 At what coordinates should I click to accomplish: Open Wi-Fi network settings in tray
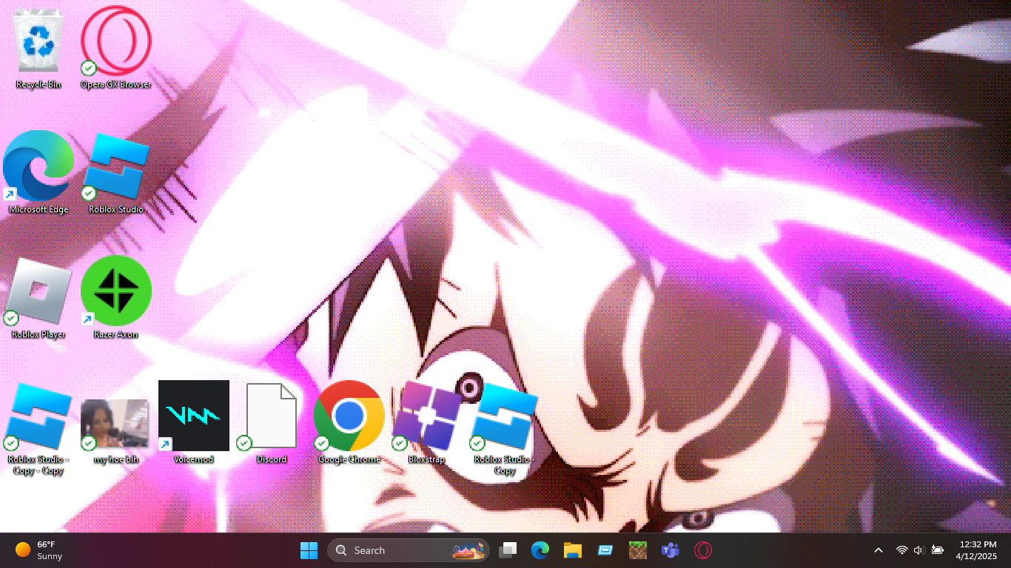[901, 550]
